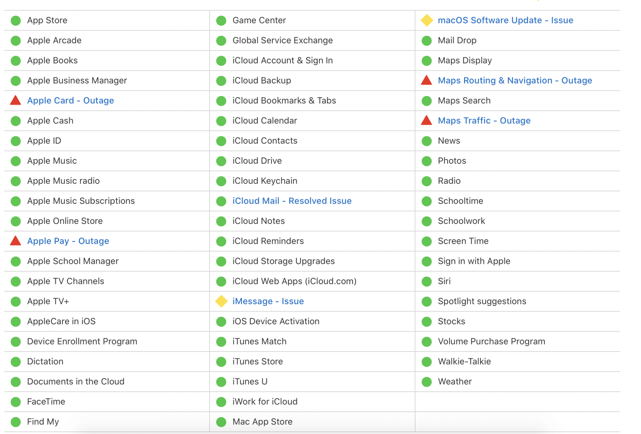Click the Sign in with Apple entry
Viewport: 641px width, 434px height.
coord(474,261)
